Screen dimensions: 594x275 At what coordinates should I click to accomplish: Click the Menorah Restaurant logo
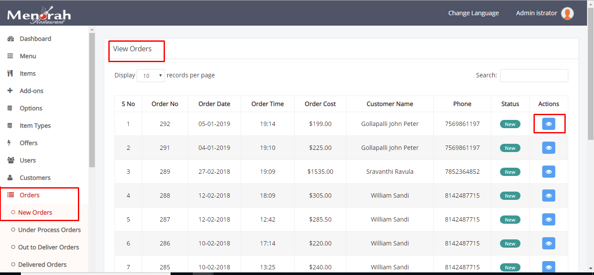[x=39, y=15]
